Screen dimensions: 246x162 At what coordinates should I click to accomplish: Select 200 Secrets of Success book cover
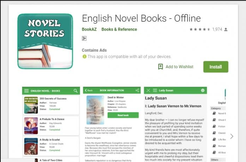(31, 105)
